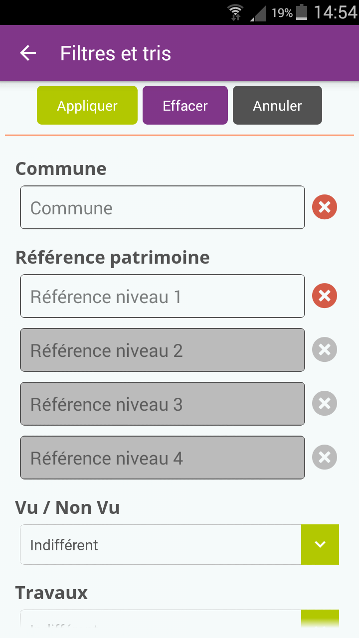Tap the battery icon in status bar
The image size is (359, 638).
pyautogui.click(x=302, y=12)
